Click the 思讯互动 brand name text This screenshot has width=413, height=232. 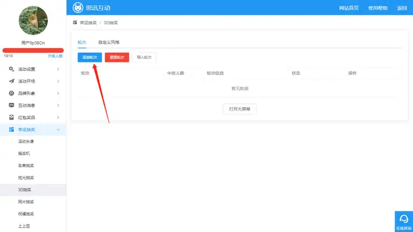coord(98,8)
